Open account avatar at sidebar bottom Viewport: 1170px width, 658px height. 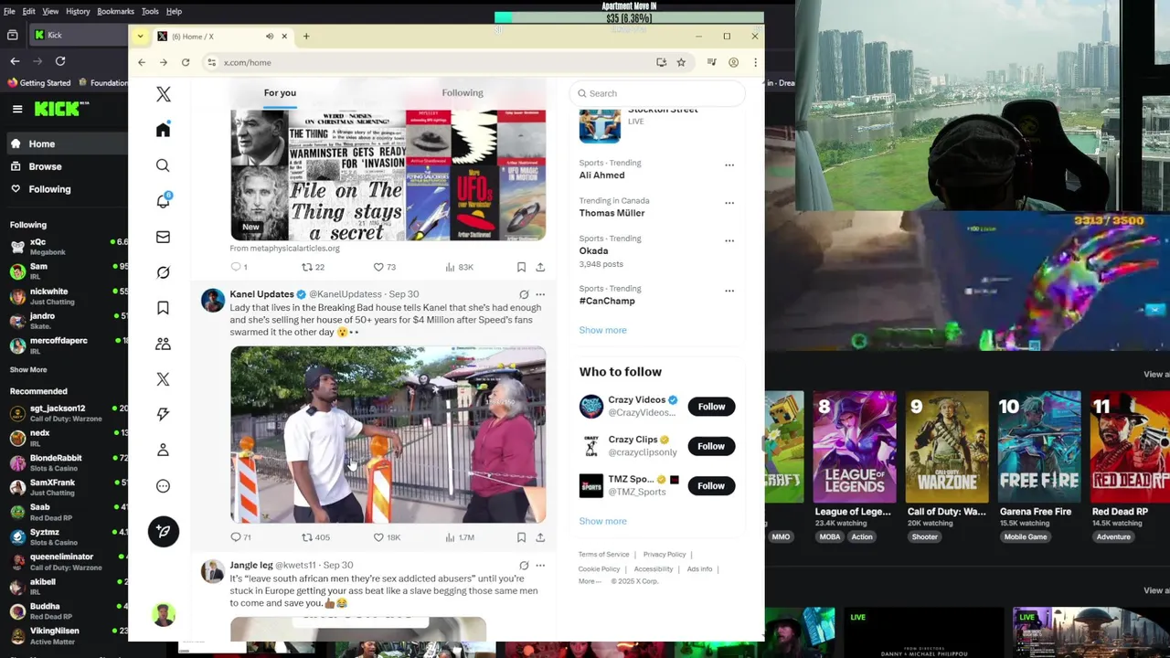tap(164, 614)
